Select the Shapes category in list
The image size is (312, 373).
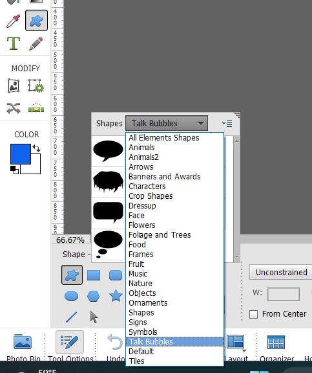[x=174, y=313]
